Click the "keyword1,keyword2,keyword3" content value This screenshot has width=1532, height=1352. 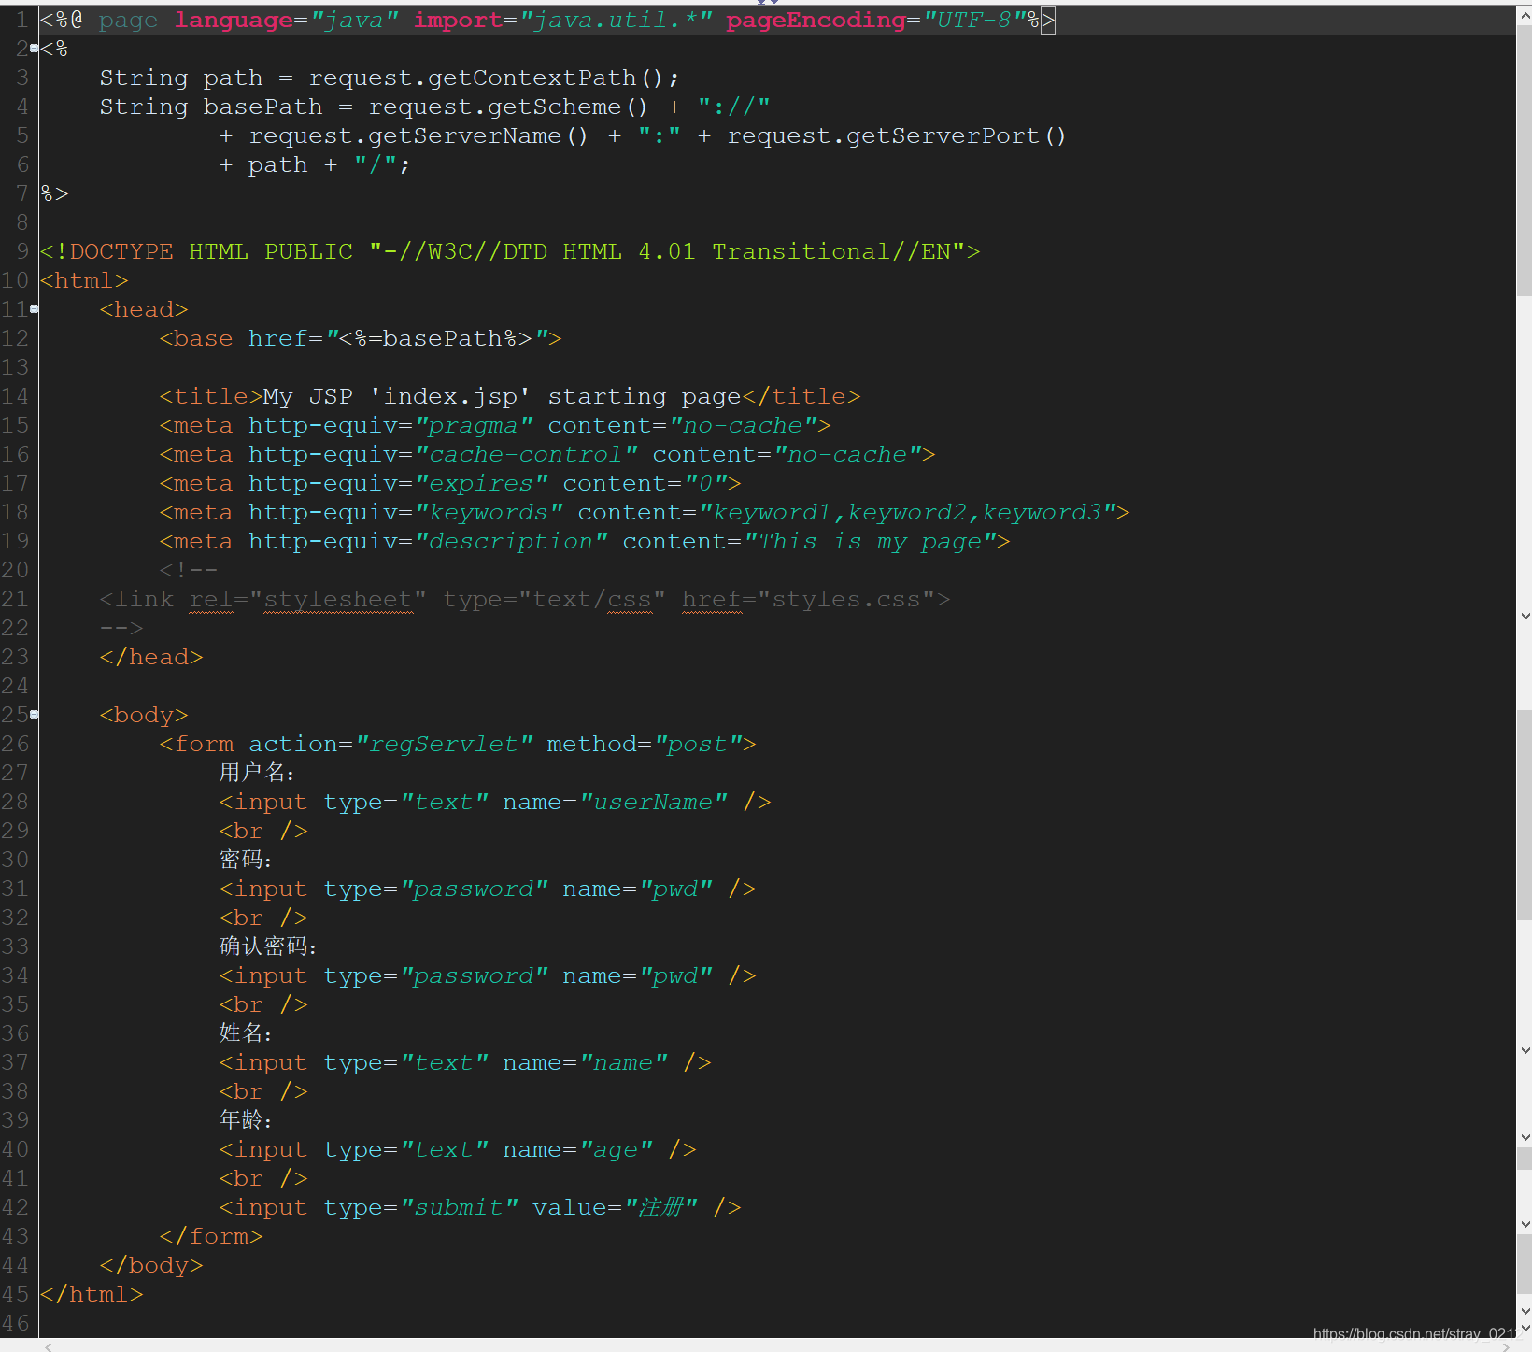click(909, 513)
